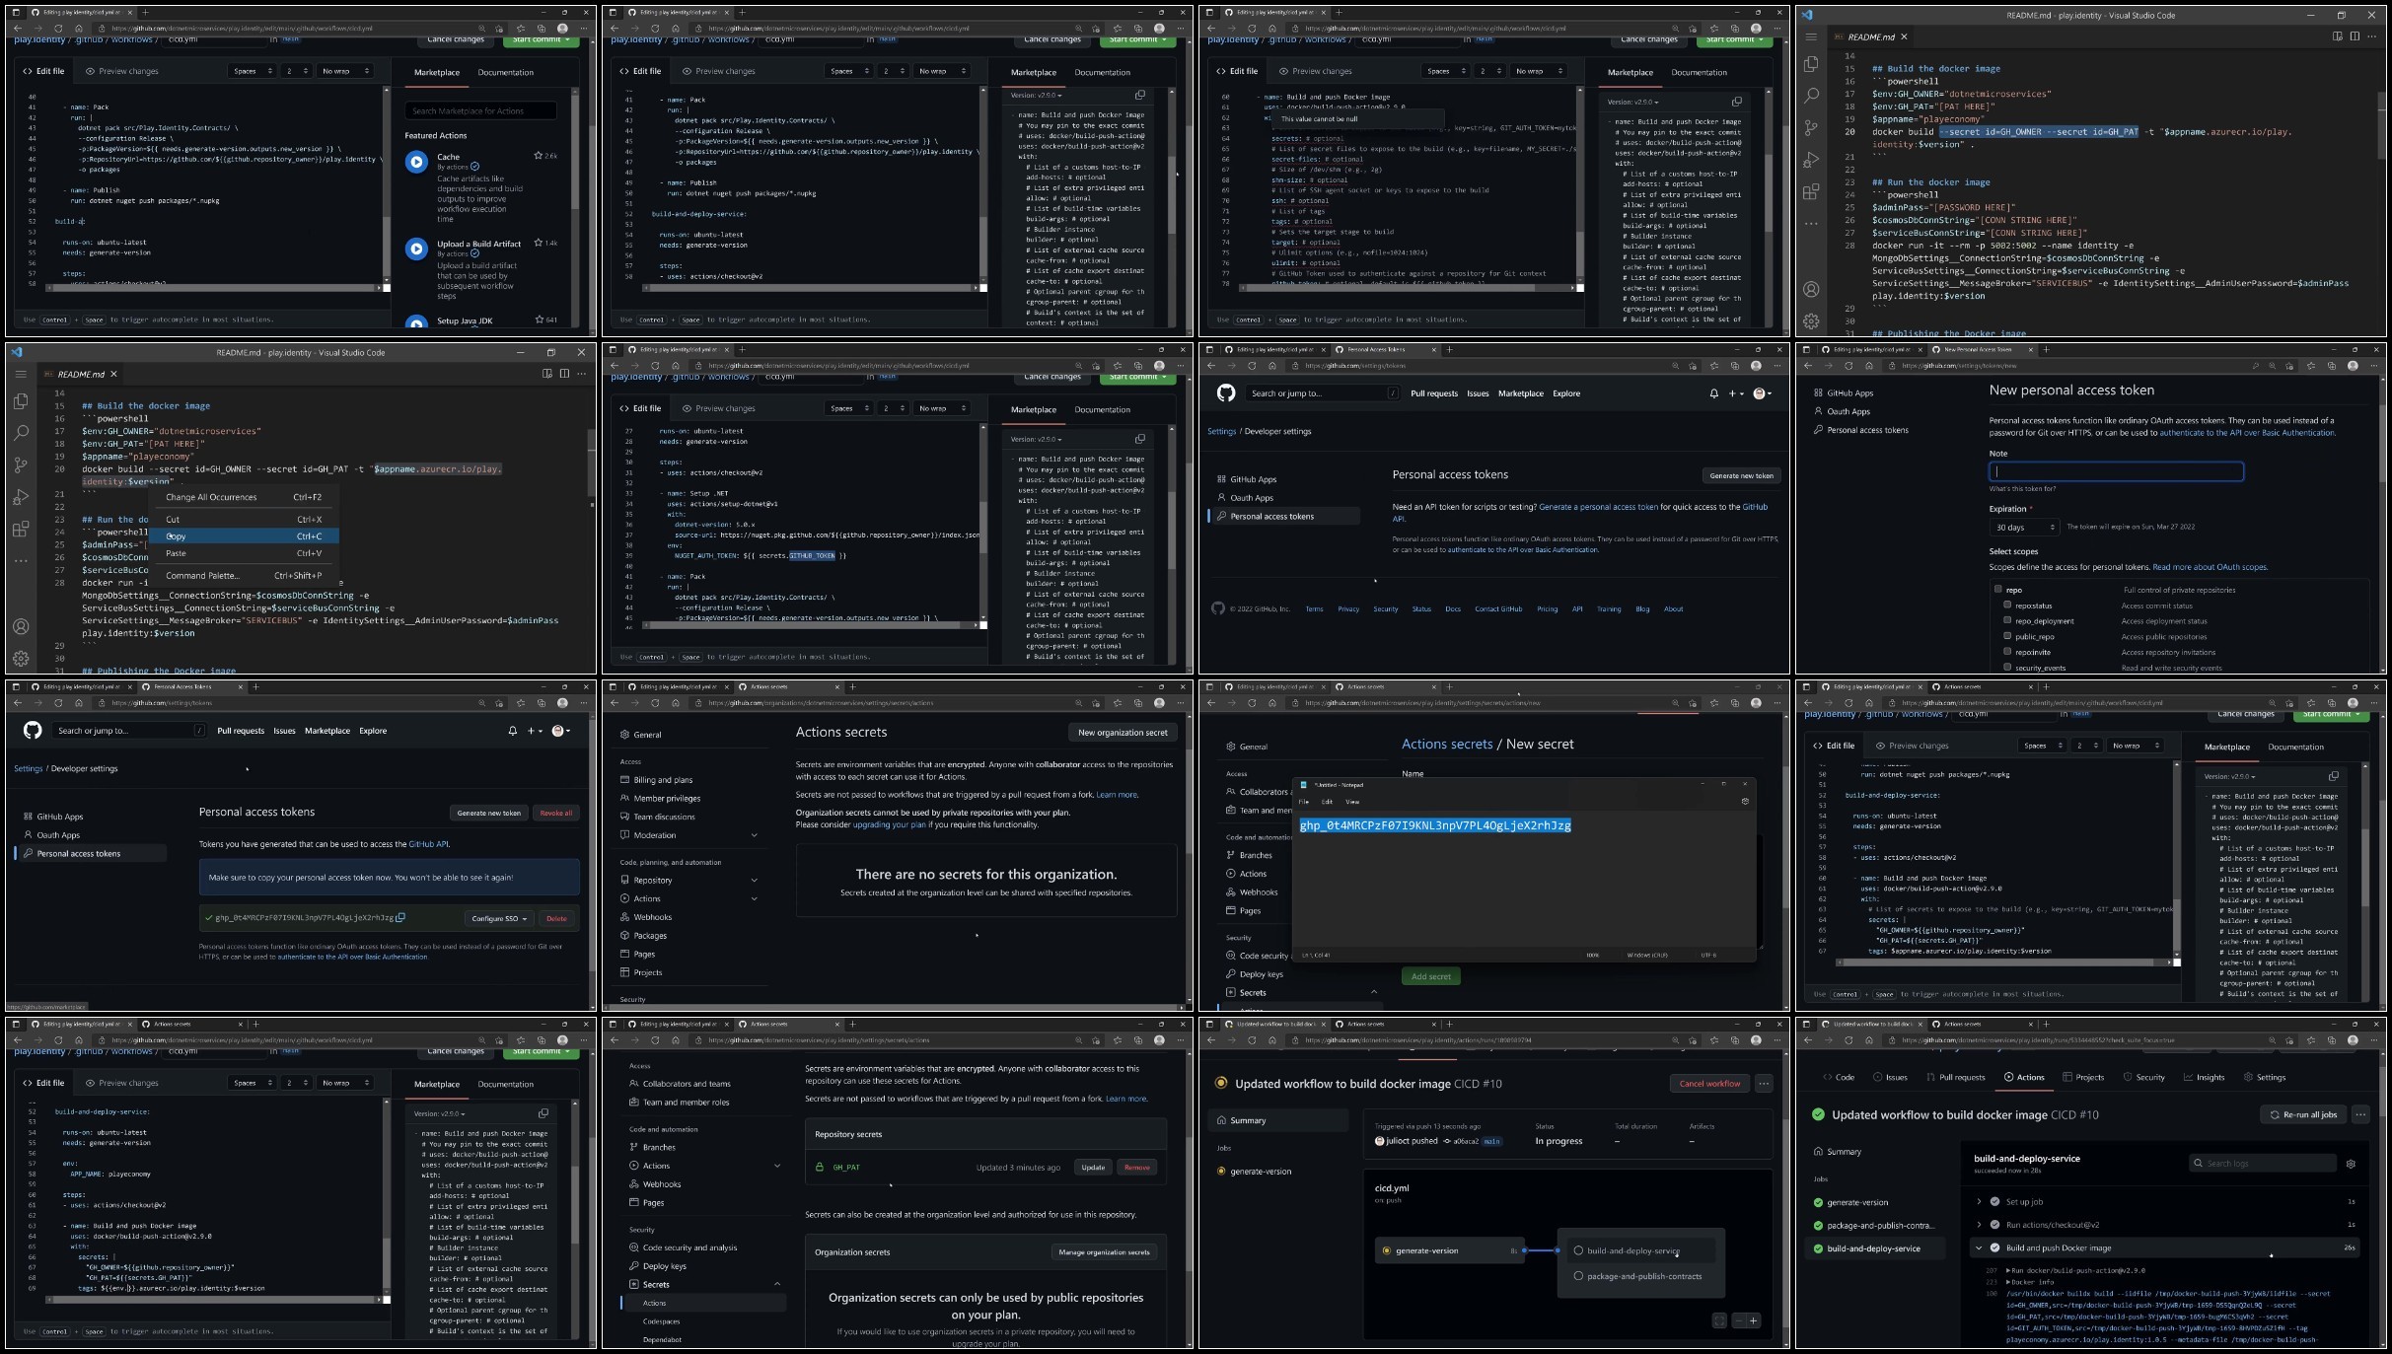Click the Upload a Build Artifact icon
This screenshot has height=1354, width=2392.
[417, 249]
